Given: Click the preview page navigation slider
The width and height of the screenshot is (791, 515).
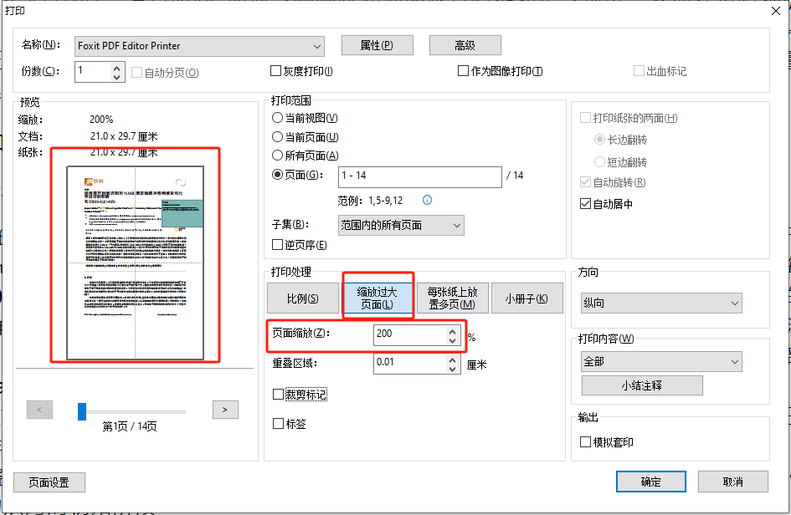Looking at the screenshot, I should point(81,410).
